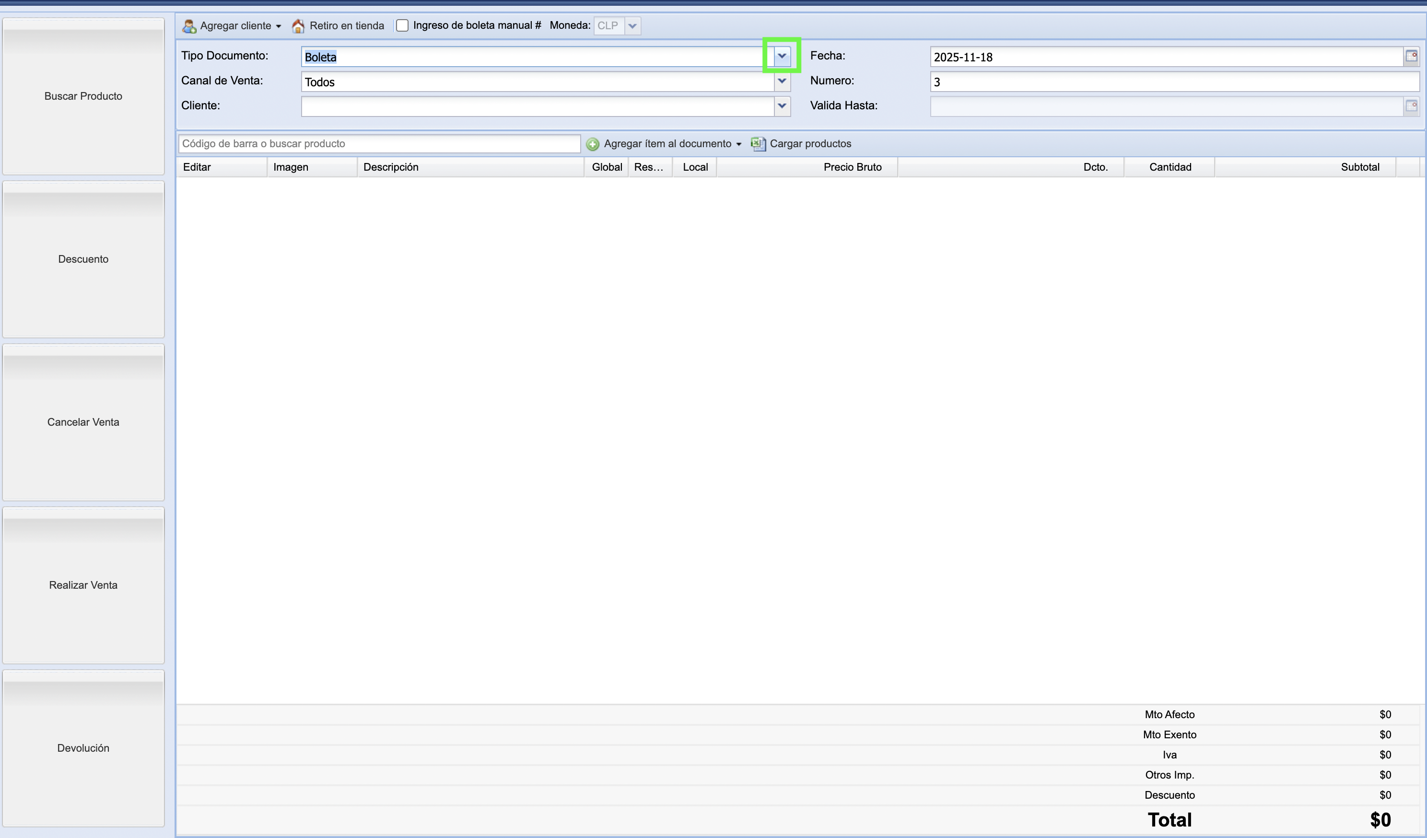Focus the barcode product search field
Screen dimensions: 1427x838
click(379, 144)
